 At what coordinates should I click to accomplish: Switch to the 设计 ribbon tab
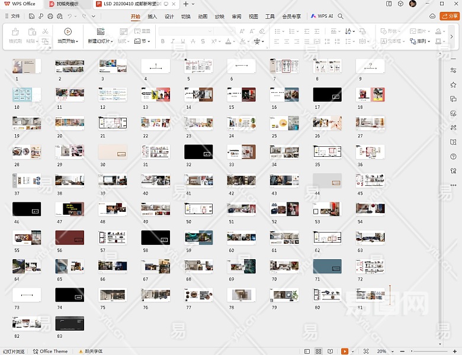coord(169,17)
